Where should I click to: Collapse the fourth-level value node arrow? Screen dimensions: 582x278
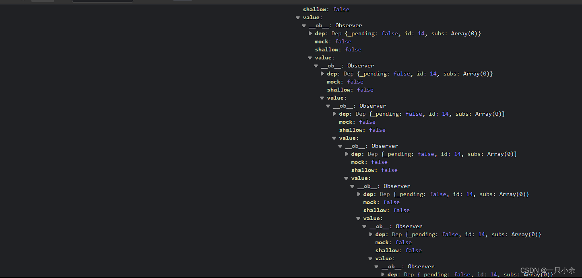[x=334, y=138]
